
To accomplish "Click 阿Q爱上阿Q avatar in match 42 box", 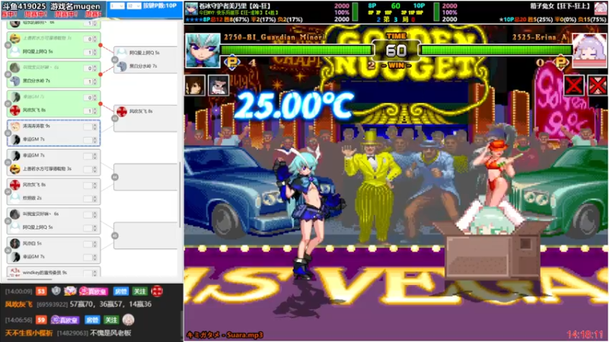I will (122, 52).
